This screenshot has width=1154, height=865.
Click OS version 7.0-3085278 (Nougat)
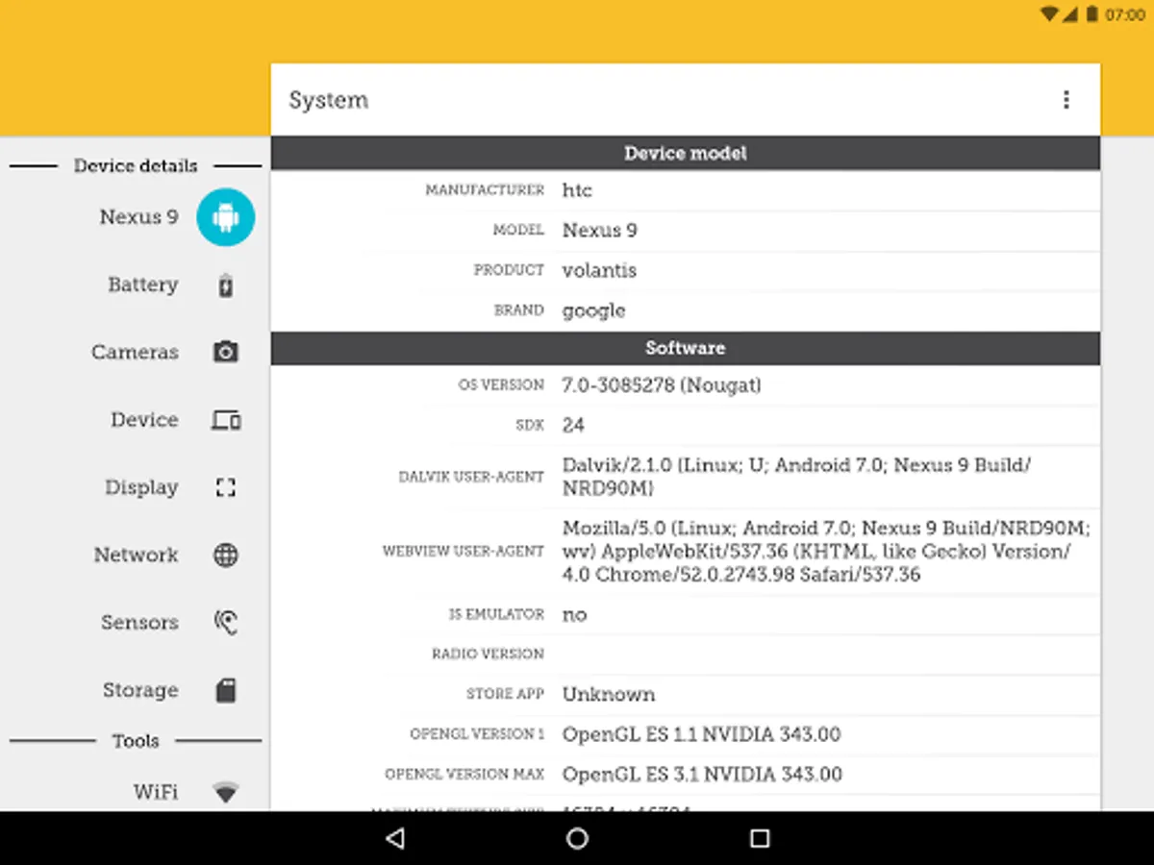point(662,385)
